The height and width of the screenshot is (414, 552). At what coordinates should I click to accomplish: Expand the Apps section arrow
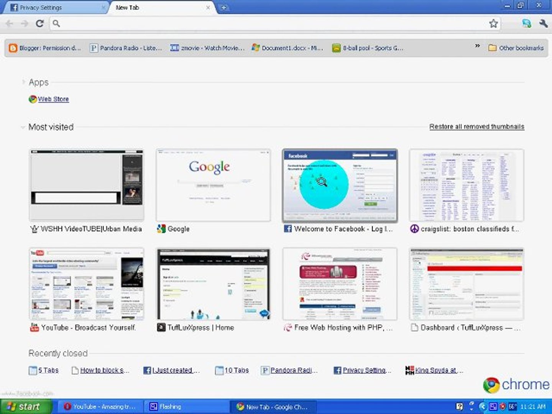click(23, 82)
